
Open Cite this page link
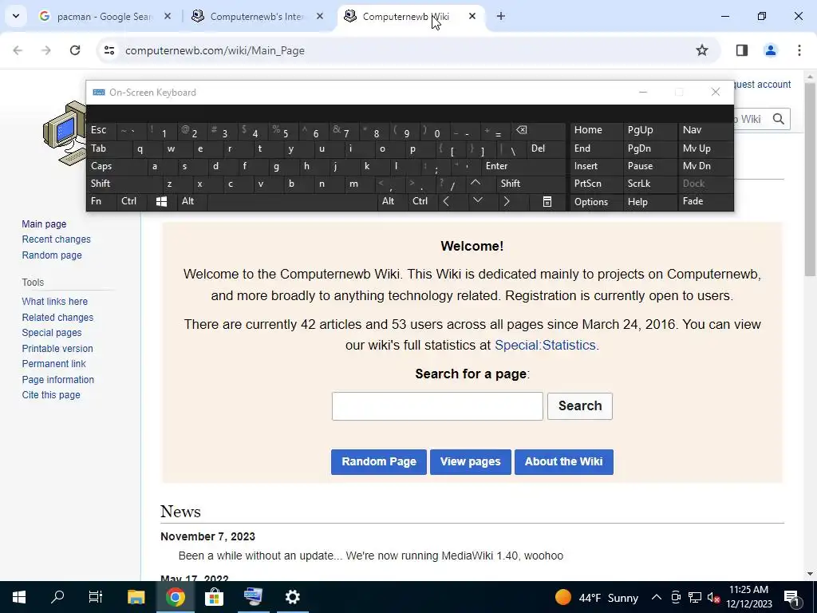click(51, 395)
